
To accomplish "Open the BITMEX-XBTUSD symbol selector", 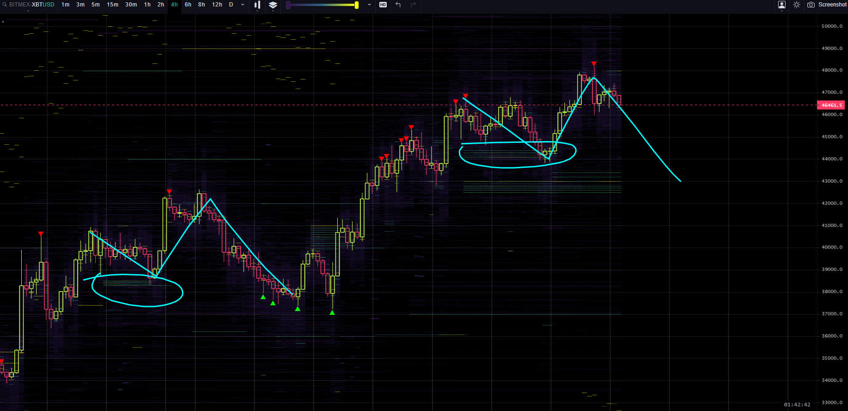I will pos(31,5).
